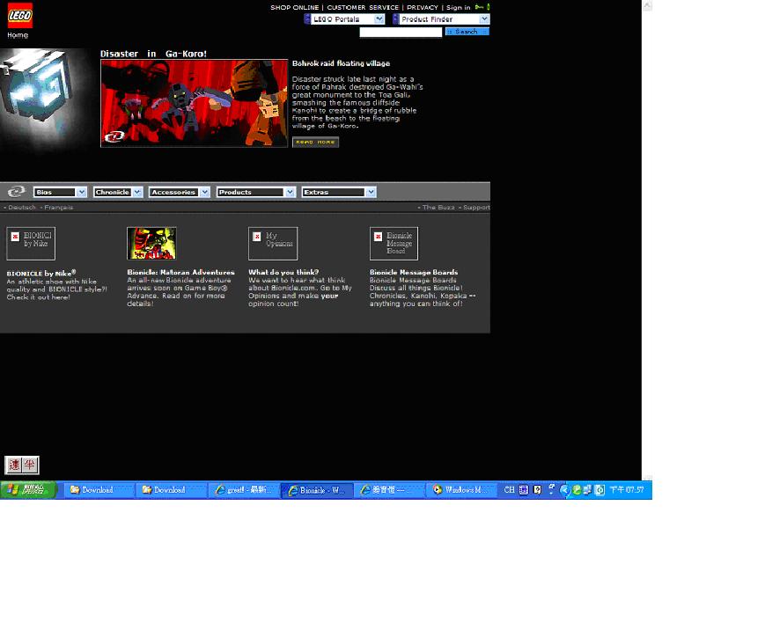Click the 速 input method icon

coord(14,465)
